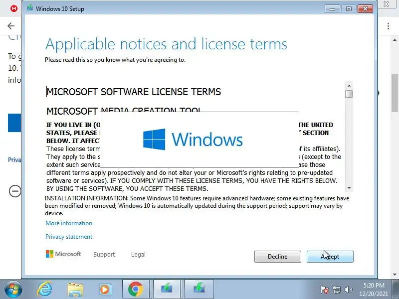Open Action Center flag in system tray
This screenshot has width=399, height=299.
[x=325, y=290]
